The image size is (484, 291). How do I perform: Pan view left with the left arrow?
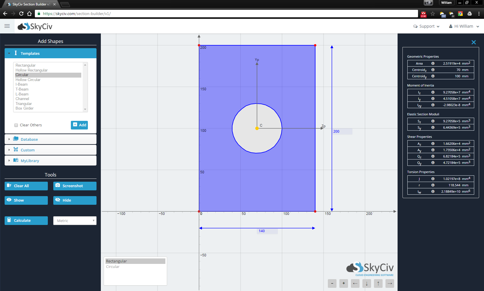355,284
